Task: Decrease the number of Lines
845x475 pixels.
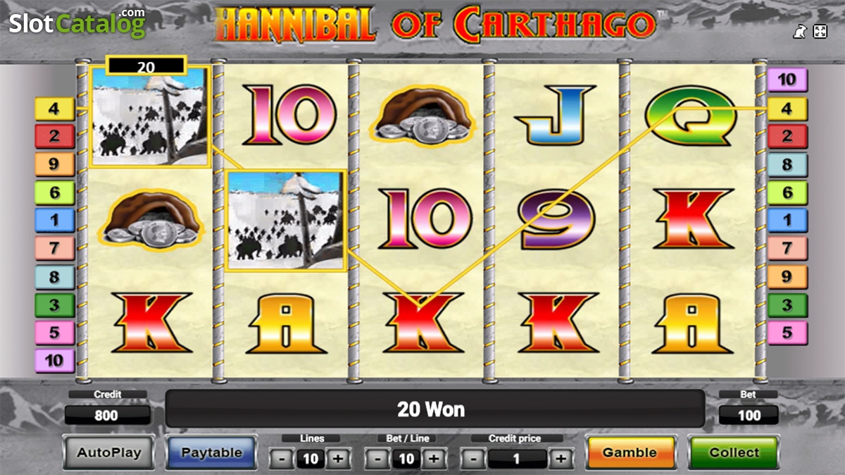Action: coord(282,459)
